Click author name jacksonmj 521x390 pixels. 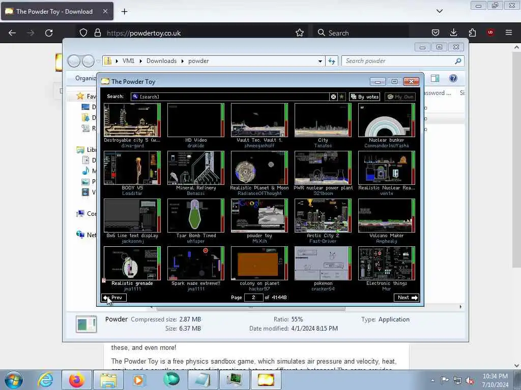(x=132, y=241)
